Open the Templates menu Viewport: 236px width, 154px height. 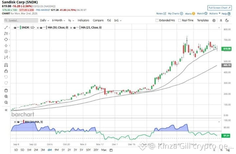pos(203,20)
